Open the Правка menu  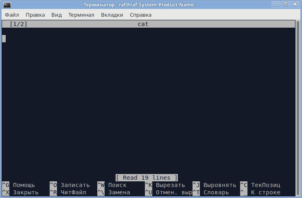click(35, 15)
